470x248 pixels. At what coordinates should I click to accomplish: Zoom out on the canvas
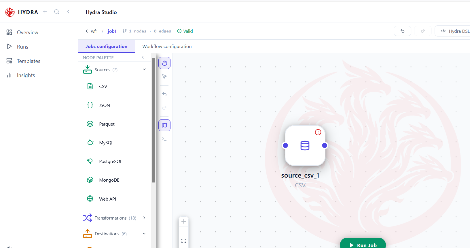(183, 231)
